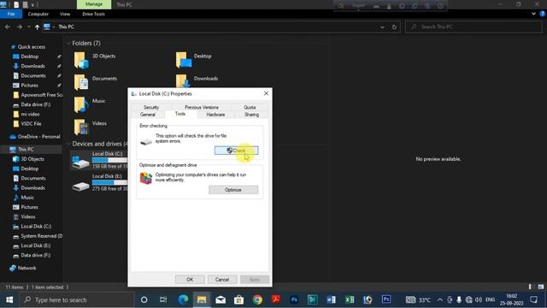Expand the ribbon with the chevron
Viewport: 547px width, 308px height.
pyautogui.click(x=533, y=14)
